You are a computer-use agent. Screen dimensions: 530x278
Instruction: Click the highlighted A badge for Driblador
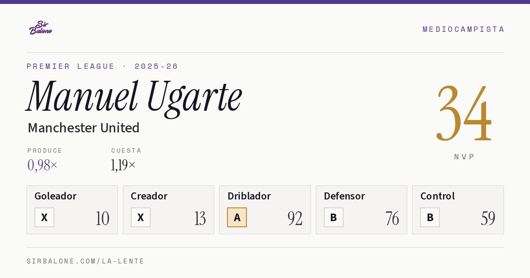tap(237, 217)
